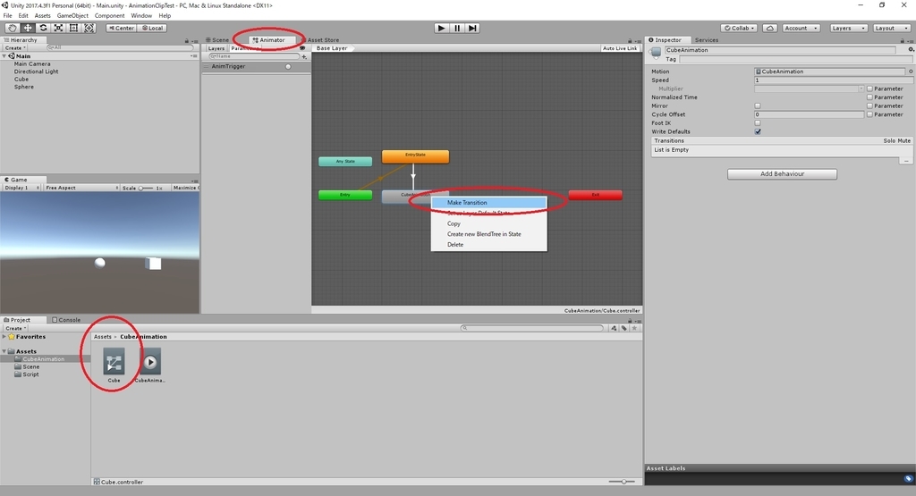The width and height of the screenshot is (916, 496).
Task: Switch to the Asset Store tab
Action: tap(320, 40)
